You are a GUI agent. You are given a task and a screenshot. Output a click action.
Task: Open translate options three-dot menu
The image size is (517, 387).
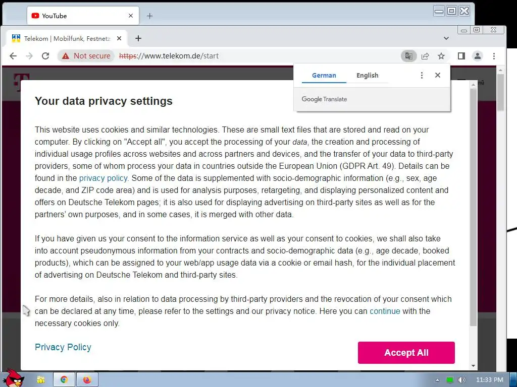pos(422,75)
